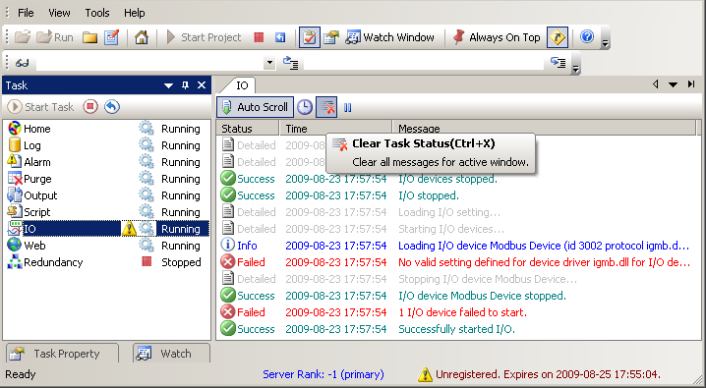Sort by Time column header

[336, 129]
